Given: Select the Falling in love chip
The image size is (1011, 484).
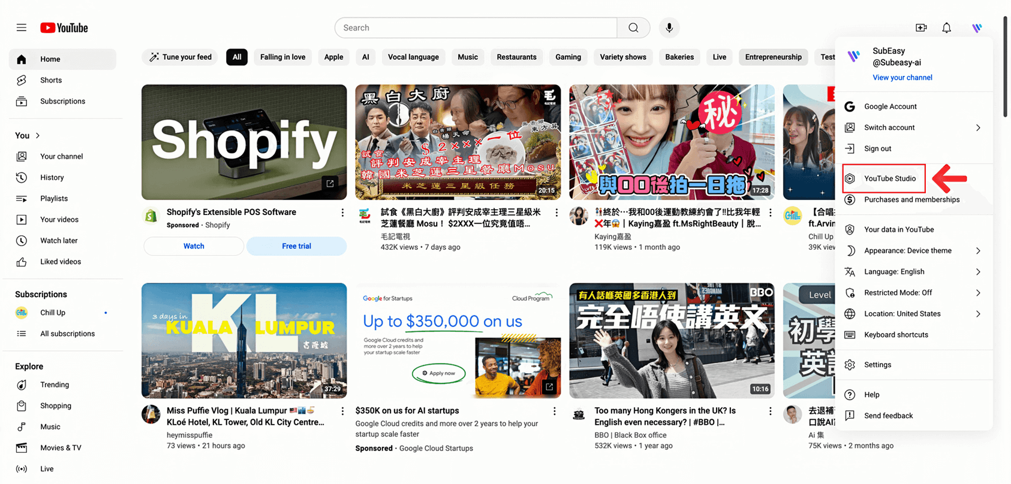Looking at the screenshot, I should pyautogui.click(x=282, y=57).
